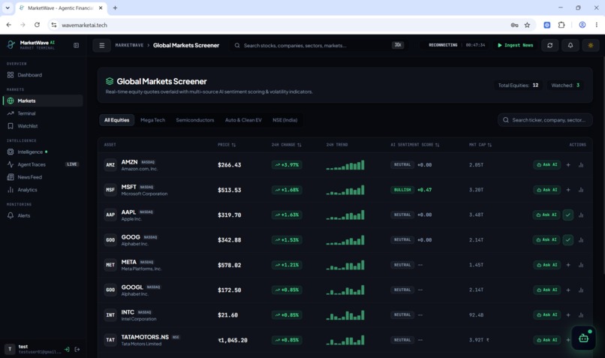
Task: Click Ask AI for AAPL
Action: click(546, 215)
